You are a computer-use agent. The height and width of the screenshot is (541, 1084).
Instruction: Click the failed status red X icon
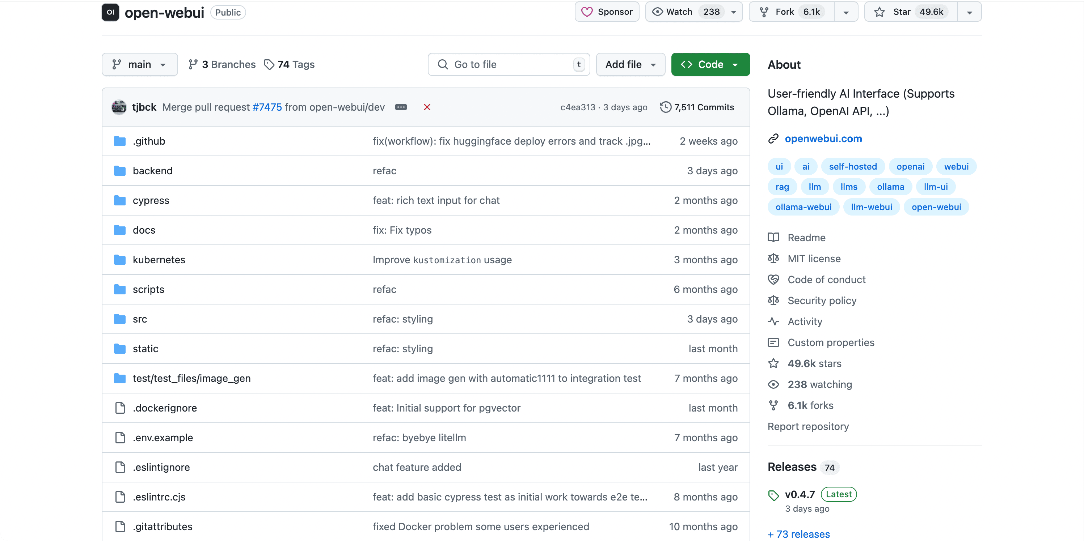click(x=427, y=107)
